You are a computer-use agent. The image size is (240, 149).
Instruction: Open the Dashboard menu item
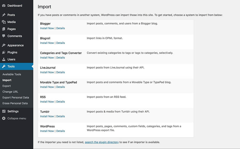coord(15,6)
